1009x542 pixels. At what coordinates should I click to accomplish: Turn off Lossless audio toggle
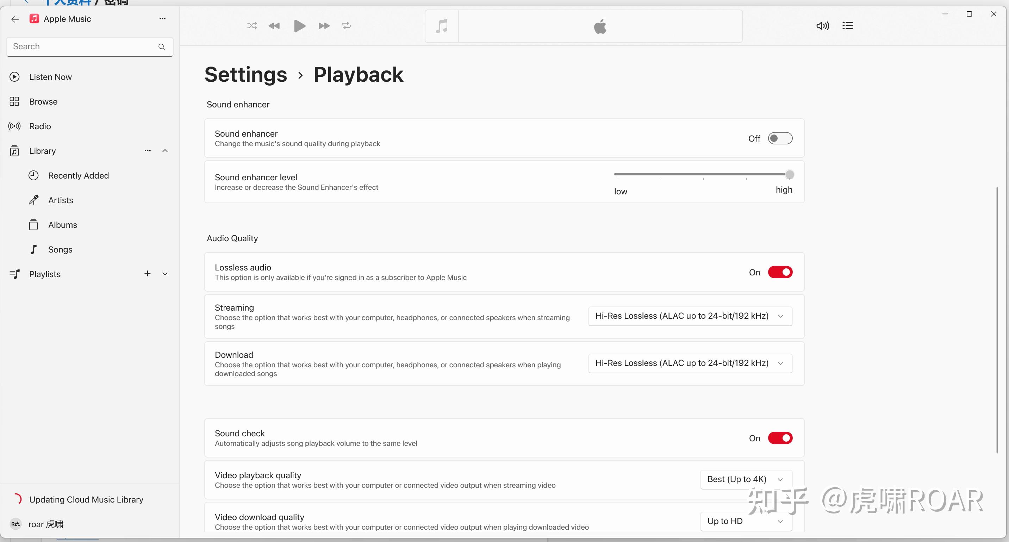(x=780, y=272)
